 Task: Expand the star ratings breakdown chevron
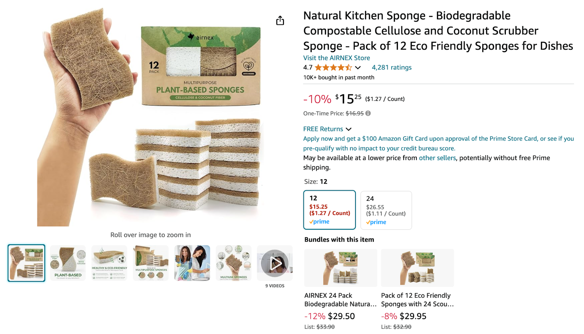click(358, 68)
